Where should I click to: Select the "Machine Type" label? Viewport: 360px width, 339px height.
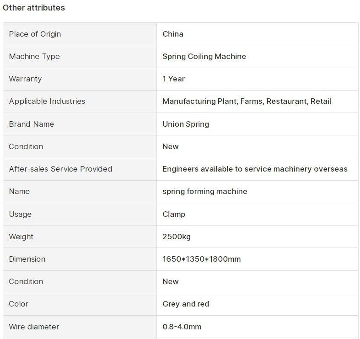[34, 56]
